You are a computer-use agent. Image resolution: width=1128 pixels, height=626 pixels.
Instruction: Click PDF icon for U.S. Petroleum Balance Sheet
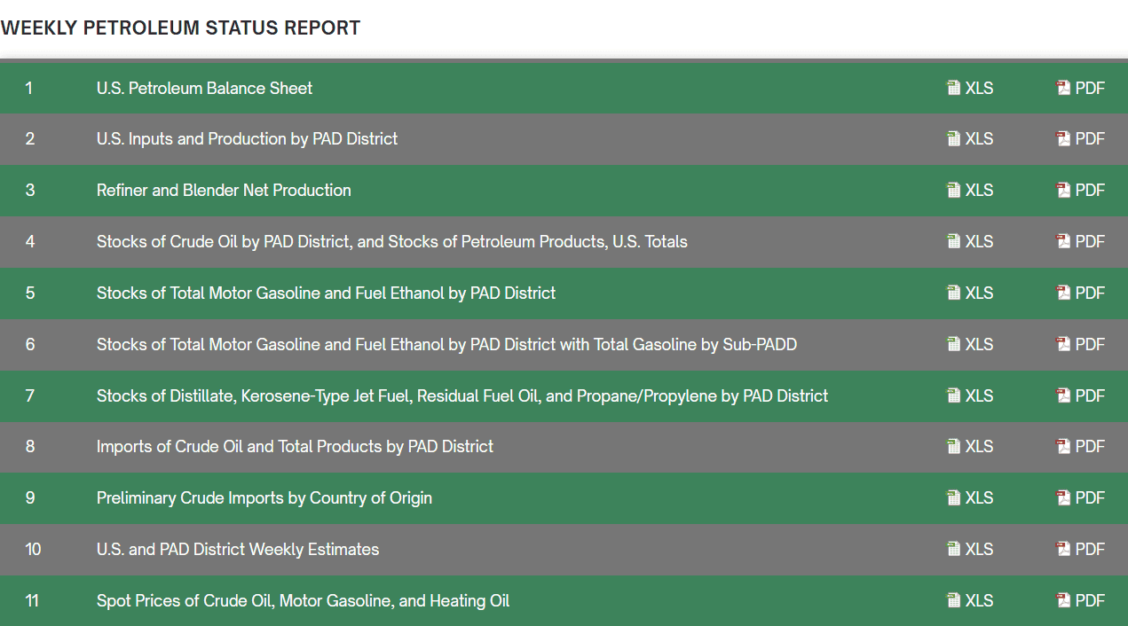1063,88
